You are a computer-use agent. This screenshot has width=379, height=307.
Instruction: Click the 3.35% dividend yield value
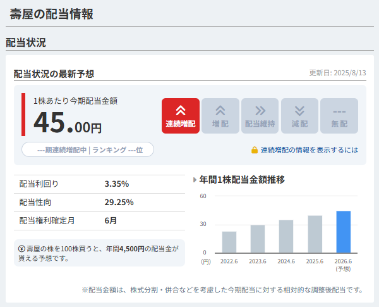tap(116, 184)
